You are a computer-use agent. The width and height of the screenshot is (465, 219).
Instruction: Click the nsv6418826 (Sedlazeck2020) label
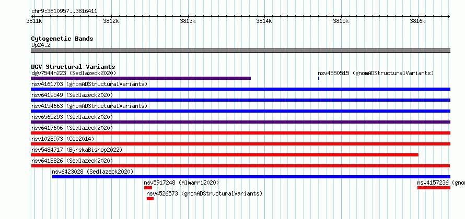(72, 161)
